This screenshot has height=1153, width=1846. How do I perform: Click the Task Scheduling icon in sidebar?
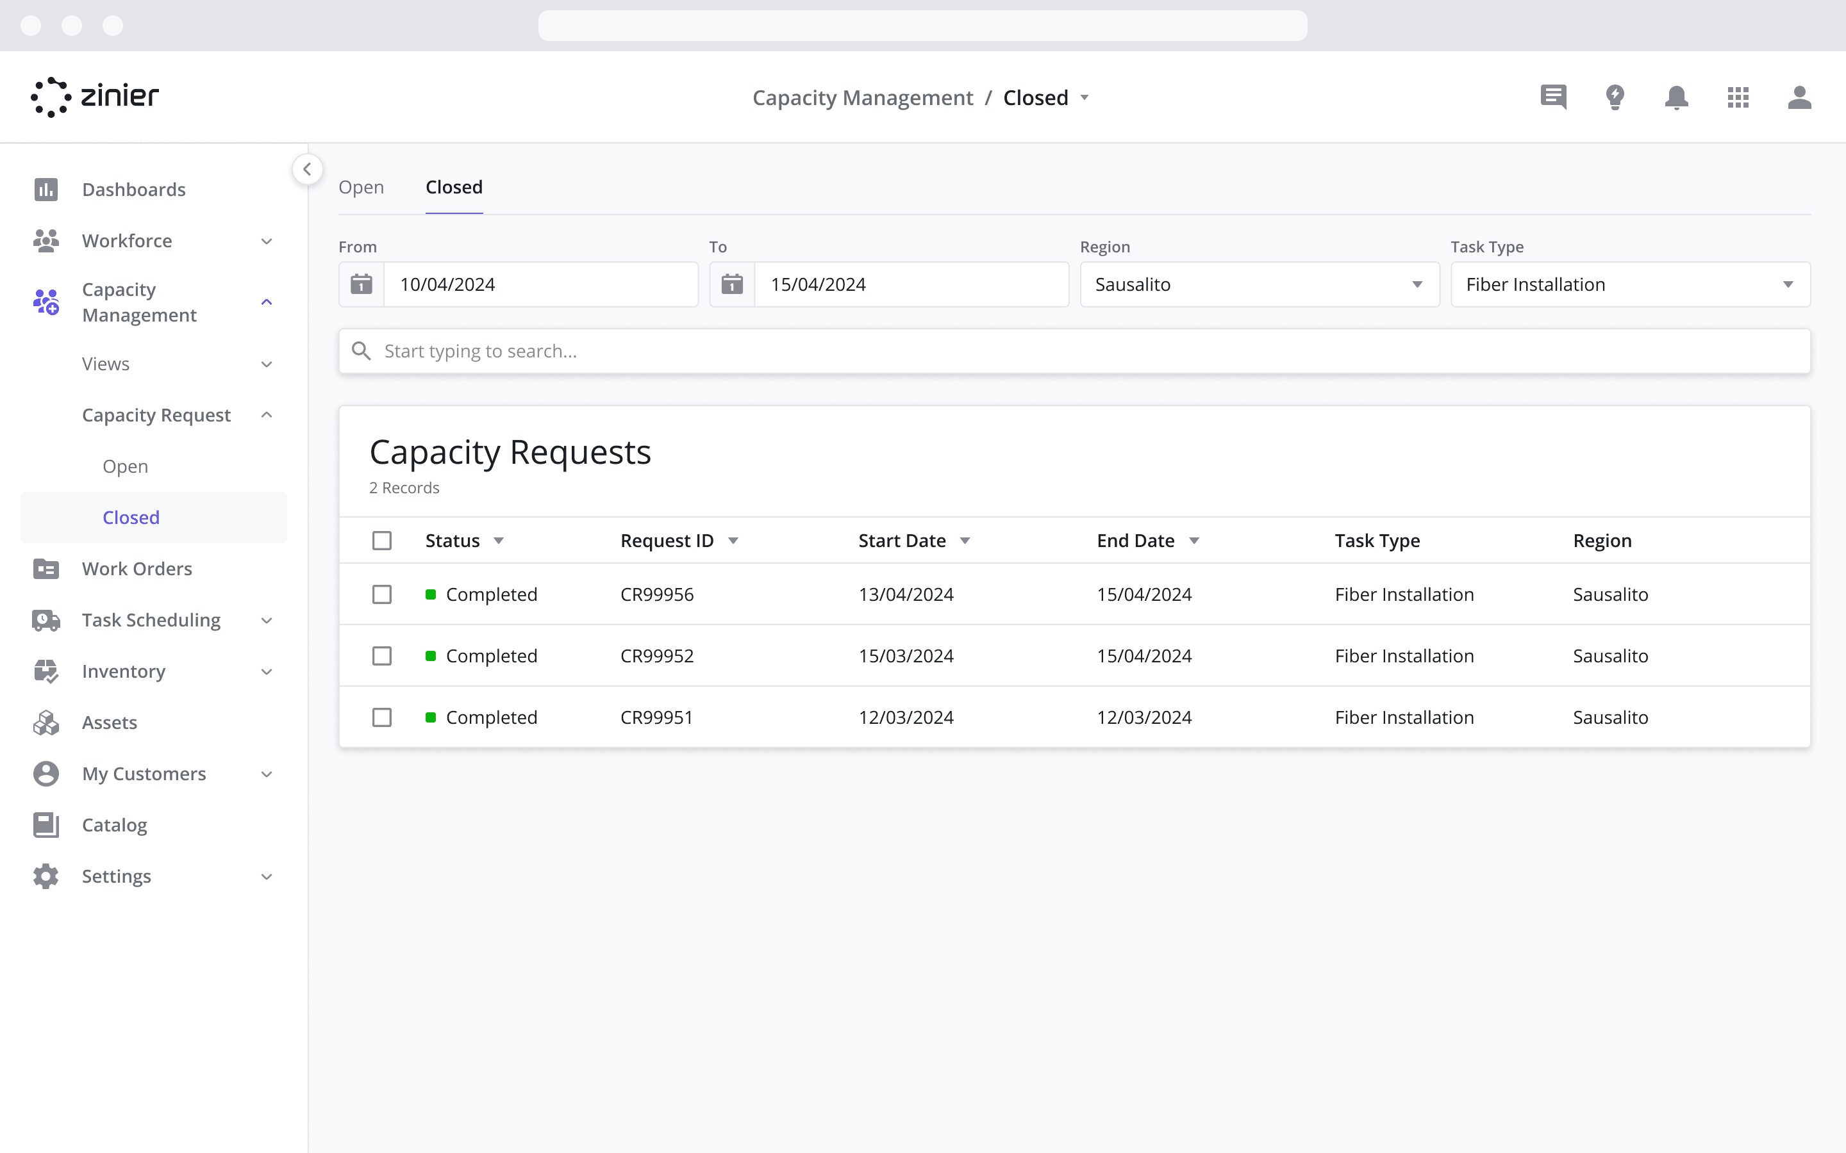point(45,619)
